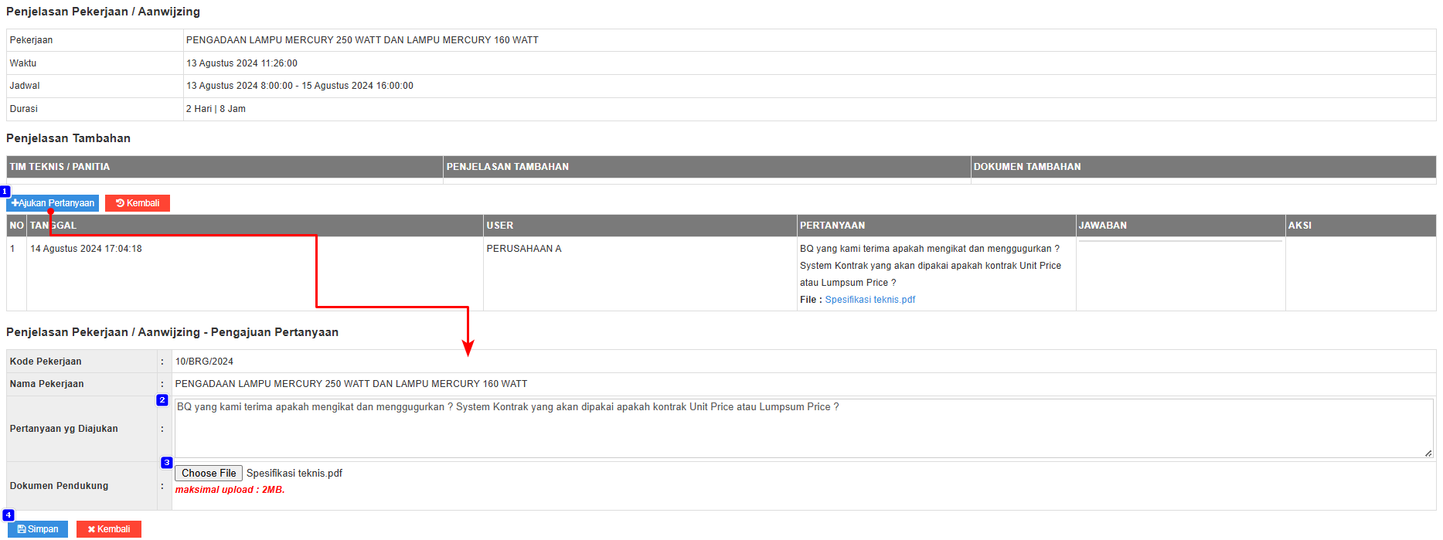Click the blue step marker numbered 1

tap(5, 191)
